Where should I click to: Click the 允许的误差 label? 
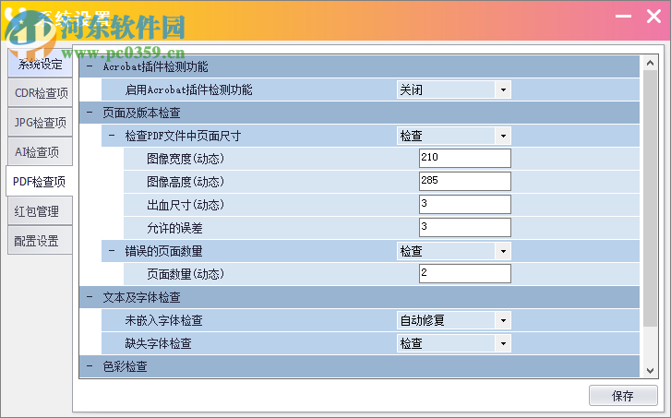[174, 229]
